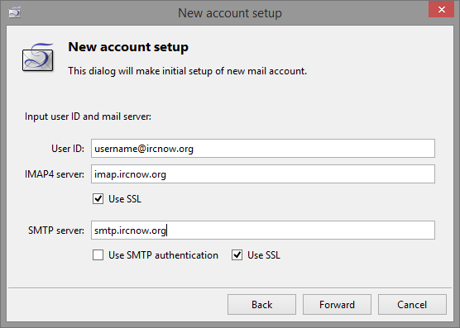Viewport: 460px width, 328px height.
Task: Close the New account setup window
Action: (441, 9)
